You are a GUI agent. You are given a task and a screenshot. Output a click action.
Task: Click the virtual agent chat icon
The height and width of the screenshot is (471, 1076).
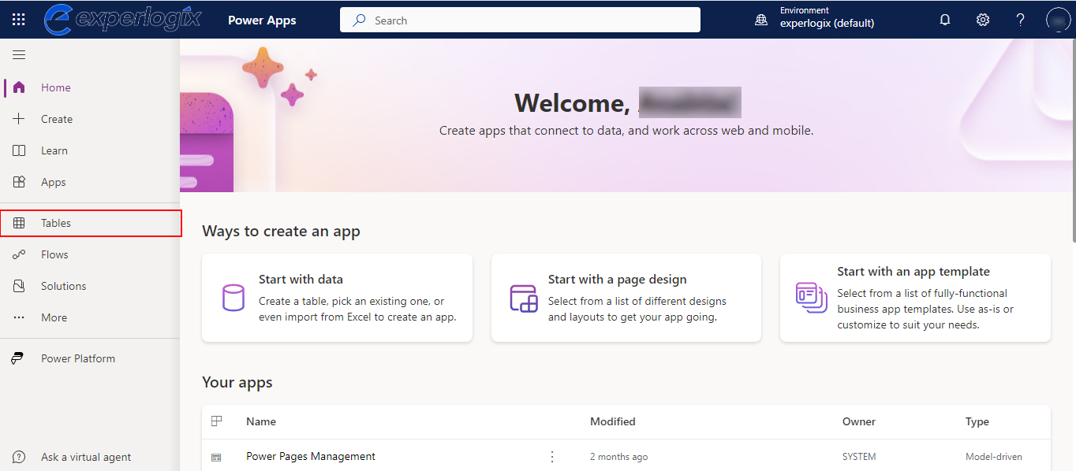click(19, 457)
